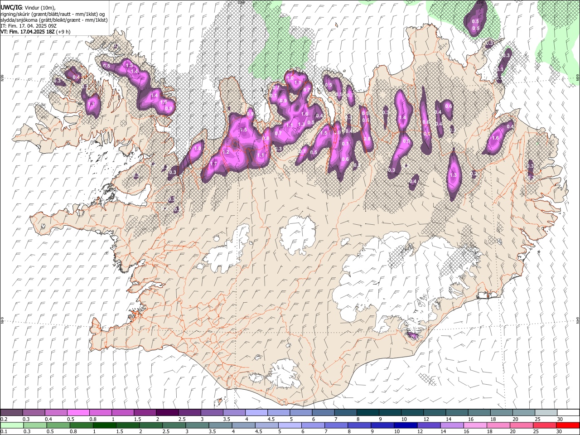This screenshot has height=435, width=580.
Task: Click the darkest green 1 swatch in bottom legend row
Action: pyautogui.click(x=105, y=425)
